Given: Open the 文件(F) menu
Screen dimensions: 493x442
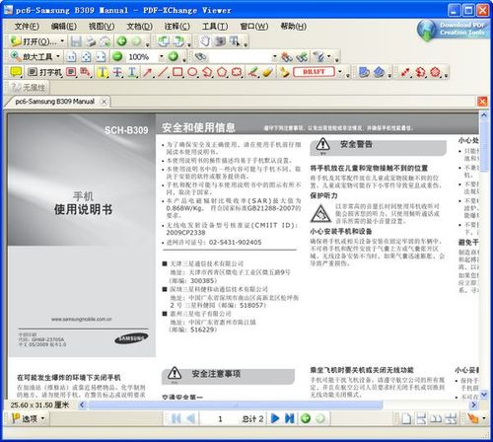Looking at the screenshot, I should [27, 27].
